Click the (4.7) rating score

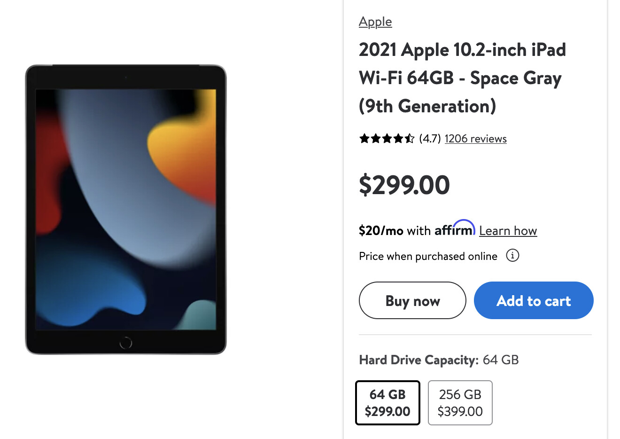pyautogui.click(x=430, y=139)
